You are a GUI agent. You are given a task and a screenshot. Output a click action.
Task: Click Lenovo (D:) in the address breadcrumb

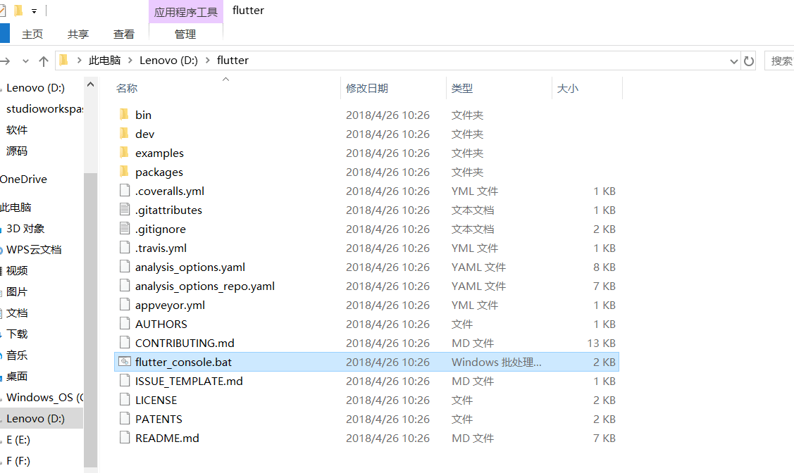point(168,61)
